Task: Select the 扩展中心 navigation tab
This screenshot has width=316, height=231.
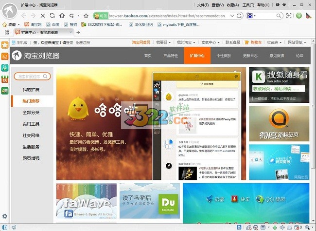Action: [x=197, y=56]
